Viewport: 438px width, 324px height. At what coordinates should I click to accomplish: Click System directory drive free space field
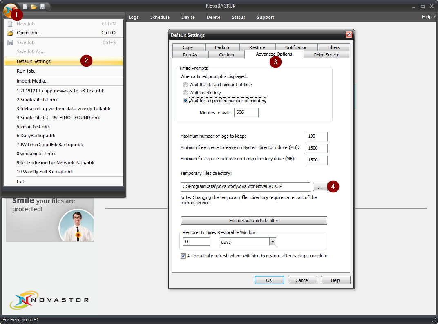(x=317, y=148)
